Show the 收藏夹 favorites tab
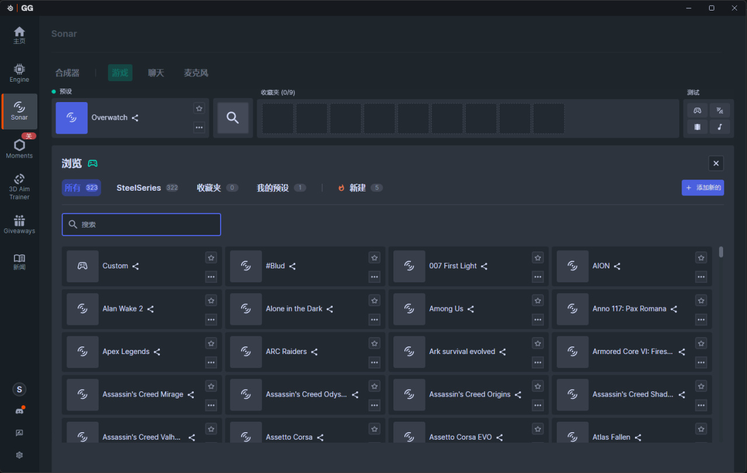The image size is (747, 473). coord(217,188)
